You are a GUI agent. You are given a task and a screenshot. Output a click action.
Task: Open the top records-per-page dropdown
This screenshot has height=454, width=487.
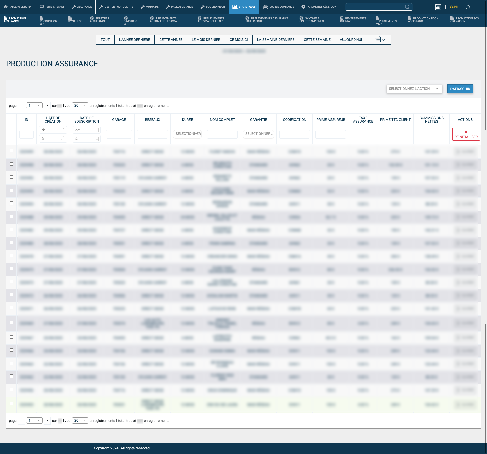[x=80, y=105]
